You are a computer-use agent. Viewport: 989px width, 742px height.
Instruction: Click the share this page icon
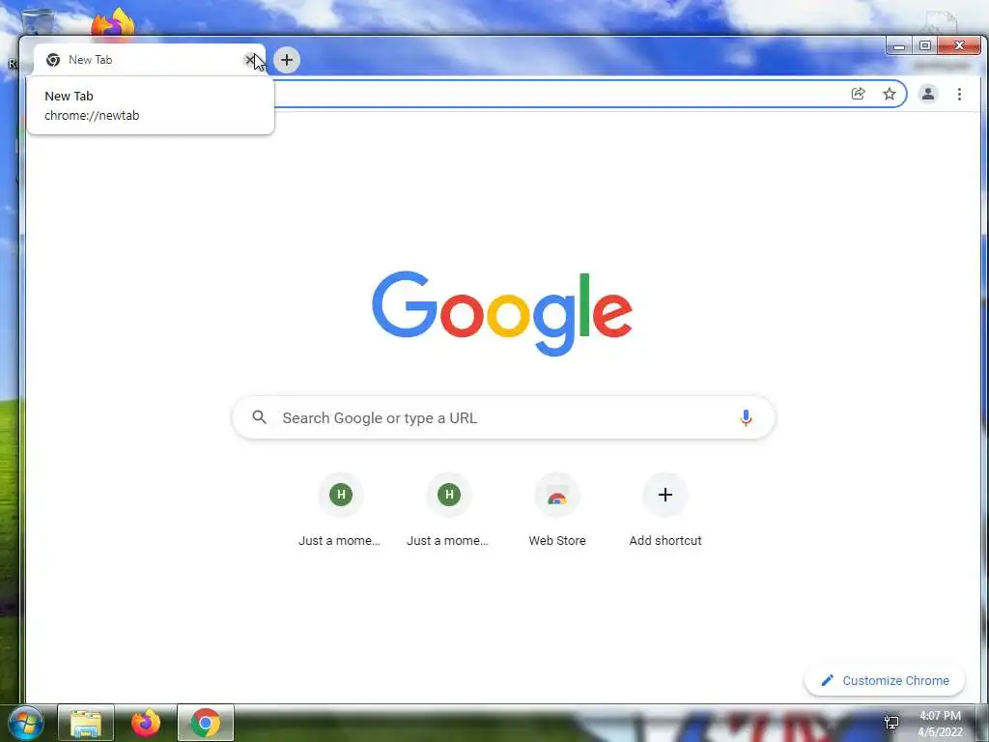click(x=858, y=94)
